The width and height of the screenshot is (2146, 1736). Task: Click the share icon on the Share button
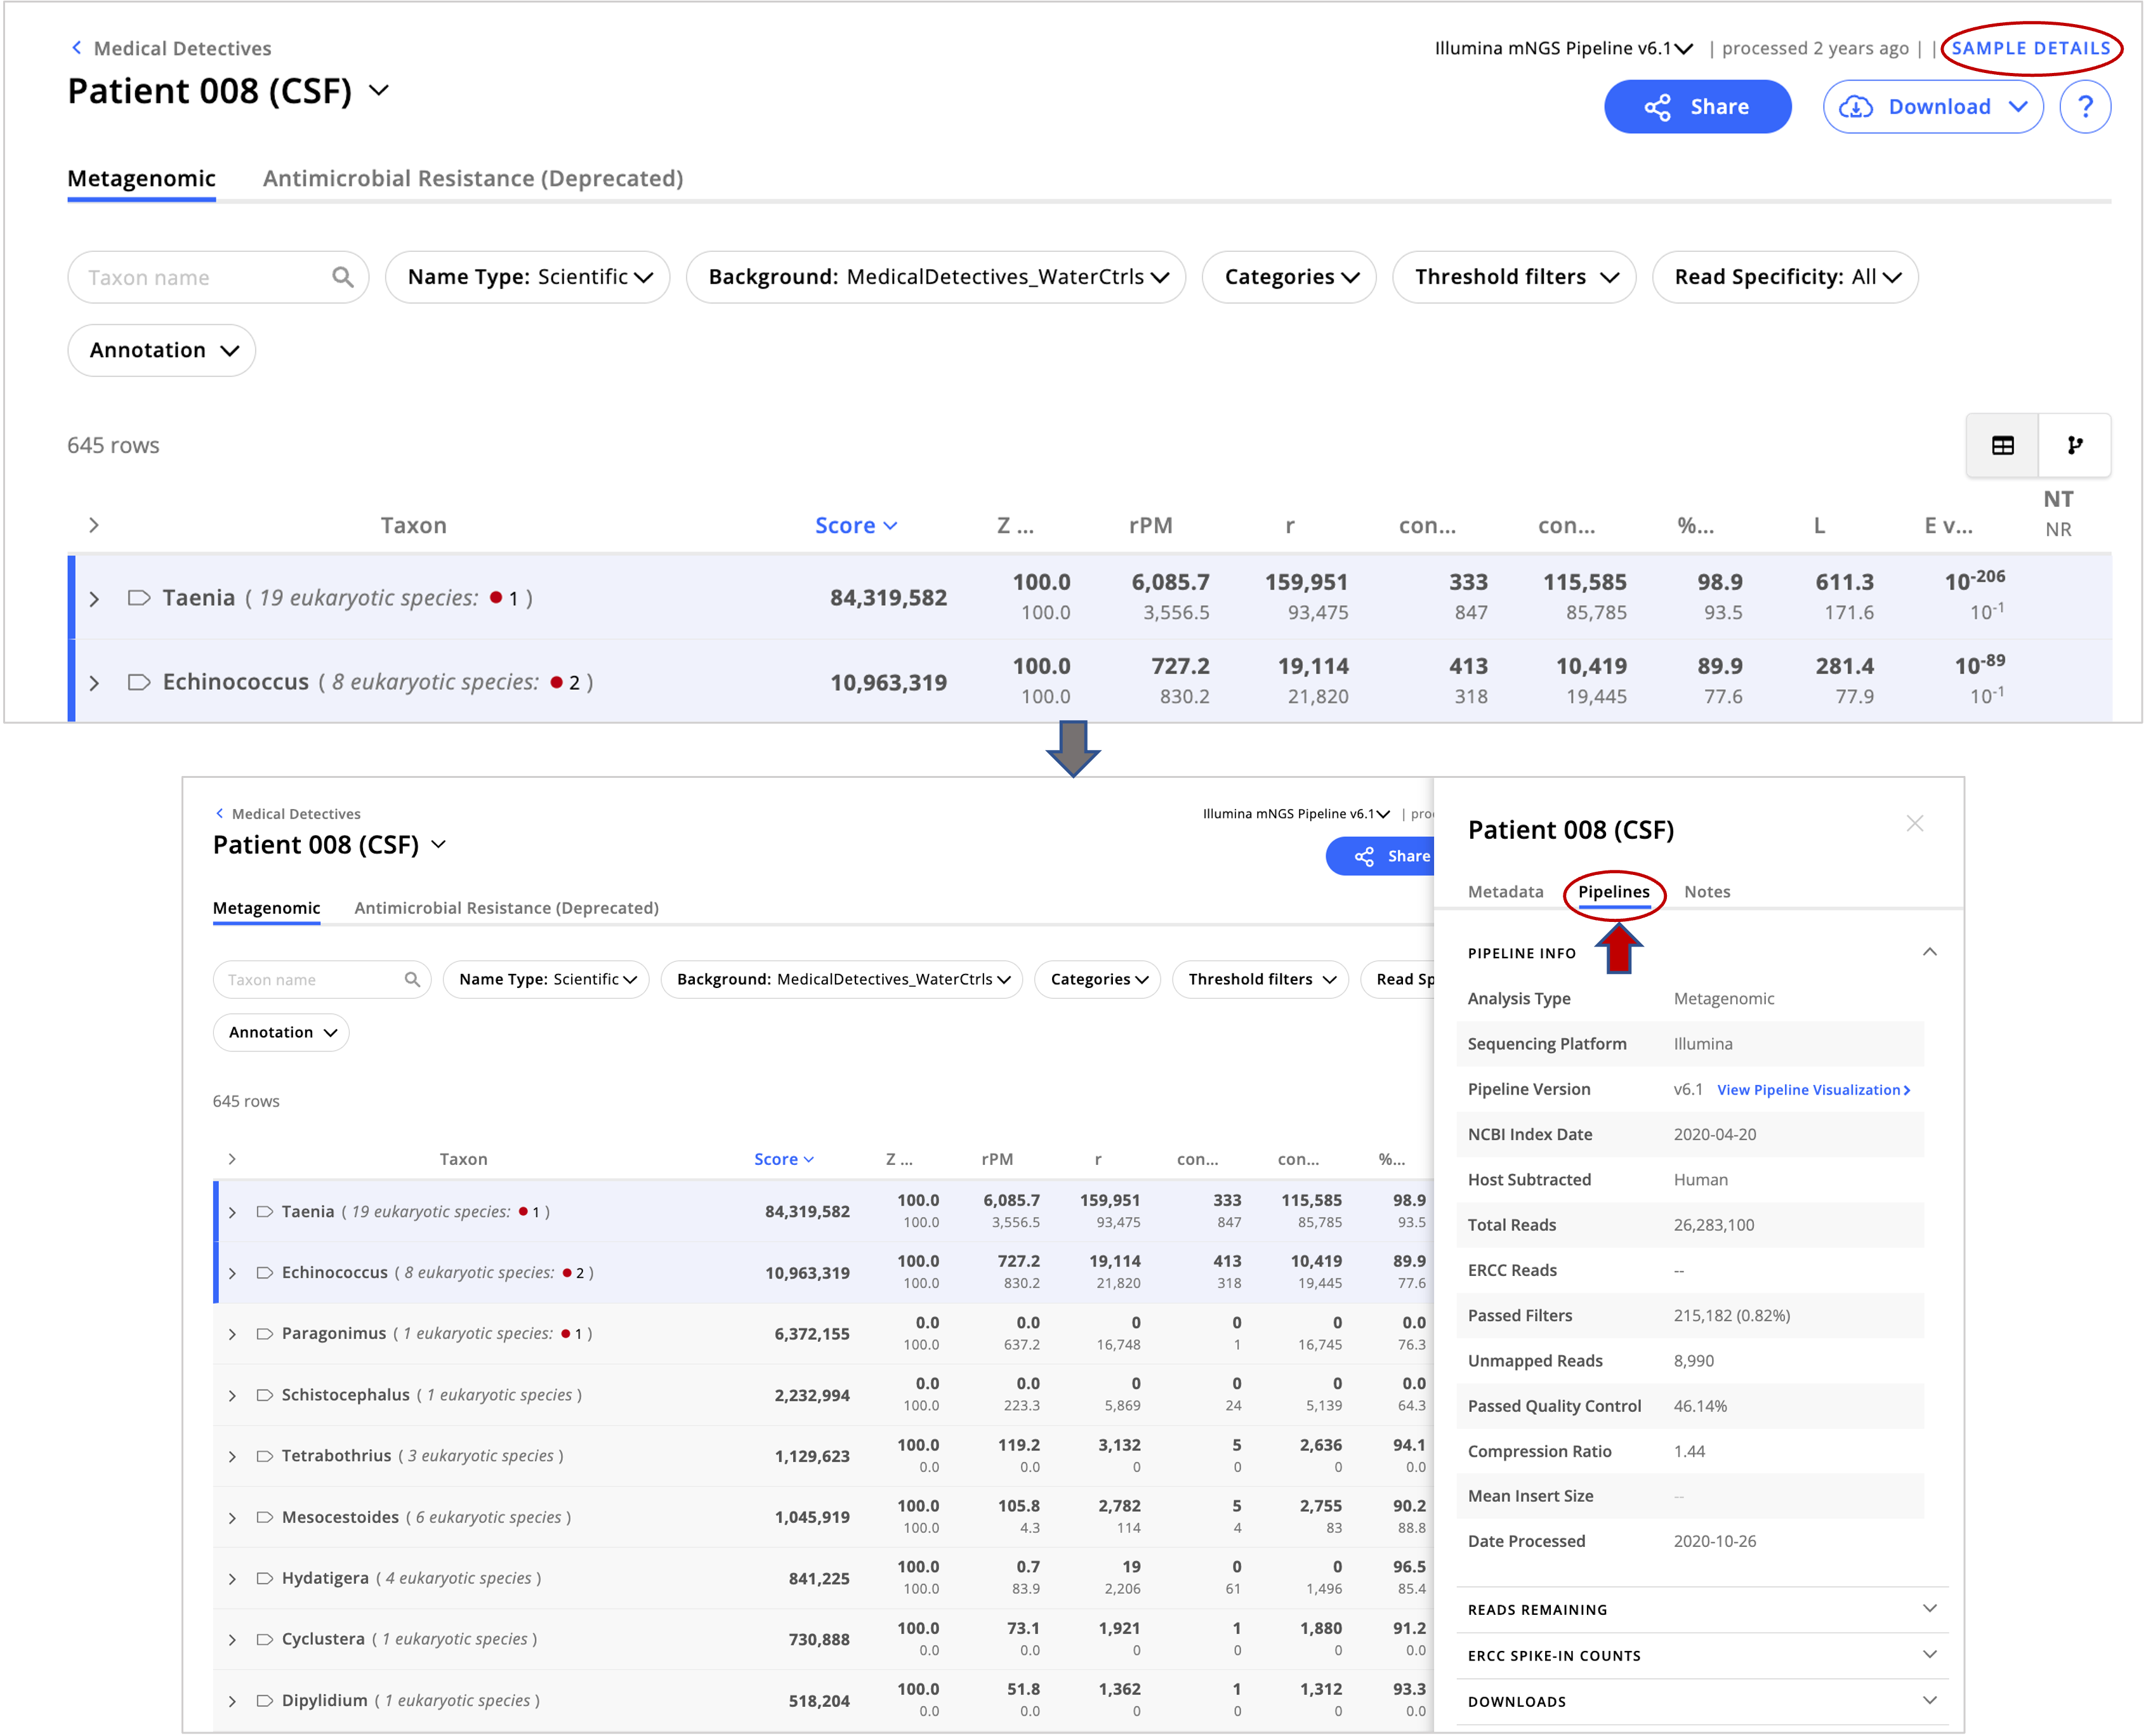point(1659,106)
